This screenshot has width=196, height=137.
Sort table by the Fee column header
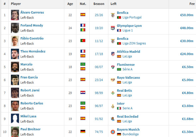[x=192, y=4]
